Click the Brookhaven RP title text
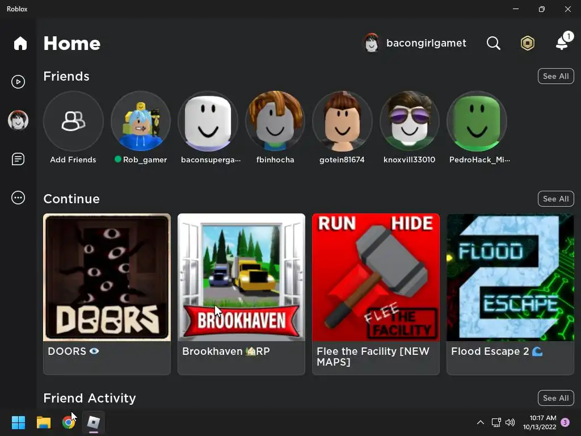 (226, 351)
